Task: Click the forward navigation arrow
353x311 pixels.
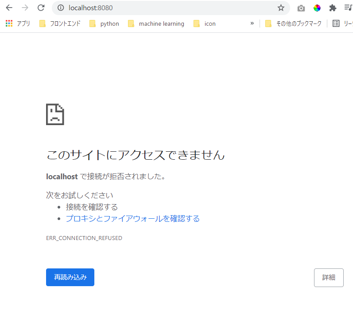Action: coord(25,8)
